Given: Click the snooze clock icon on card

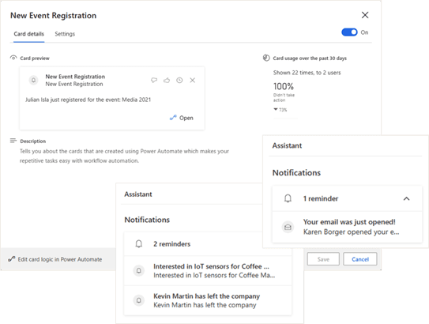Looking at the screenshot, I should pos(179,80).
